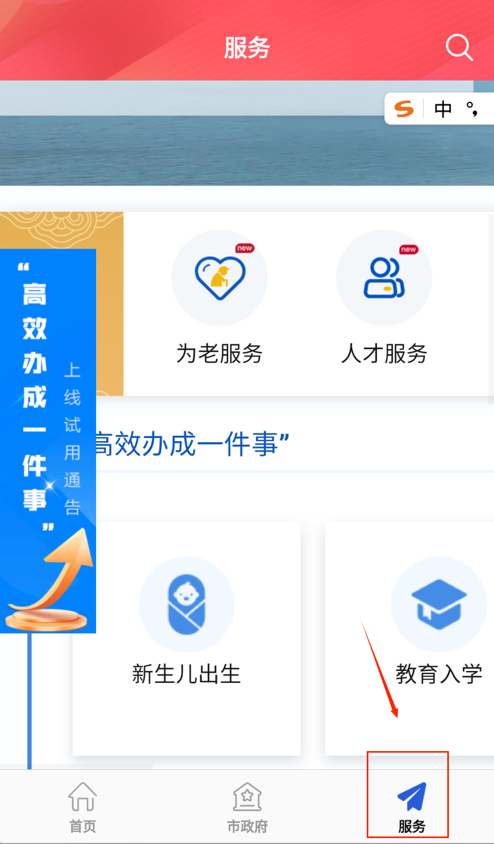This screenshot has width=494, height=844.
Task: Open the blue 高效办成一件事 floating banner
Action: click(x=48, y=441)
